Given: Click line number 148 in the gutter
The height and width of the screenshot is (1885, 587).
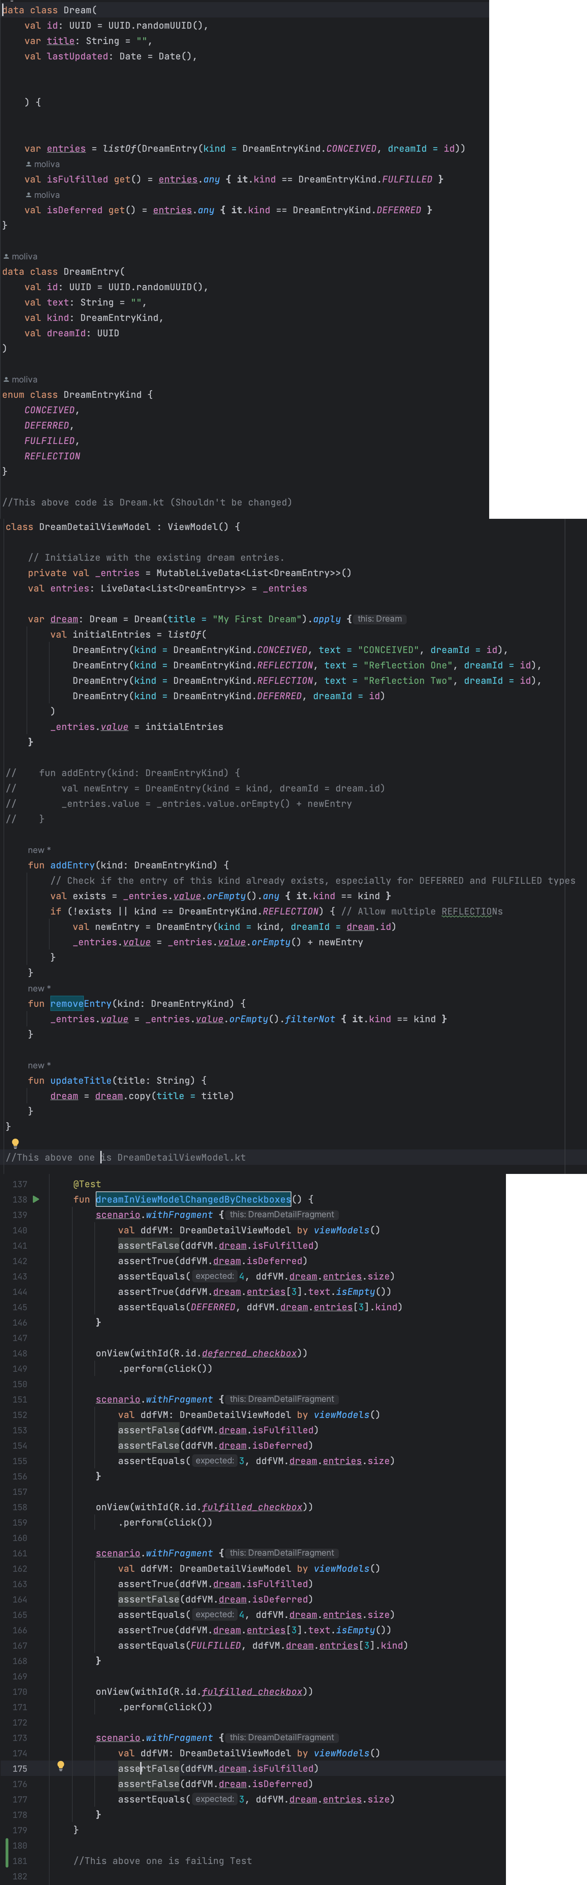Looking at the screenshot, I should [x=20, y=1353].
